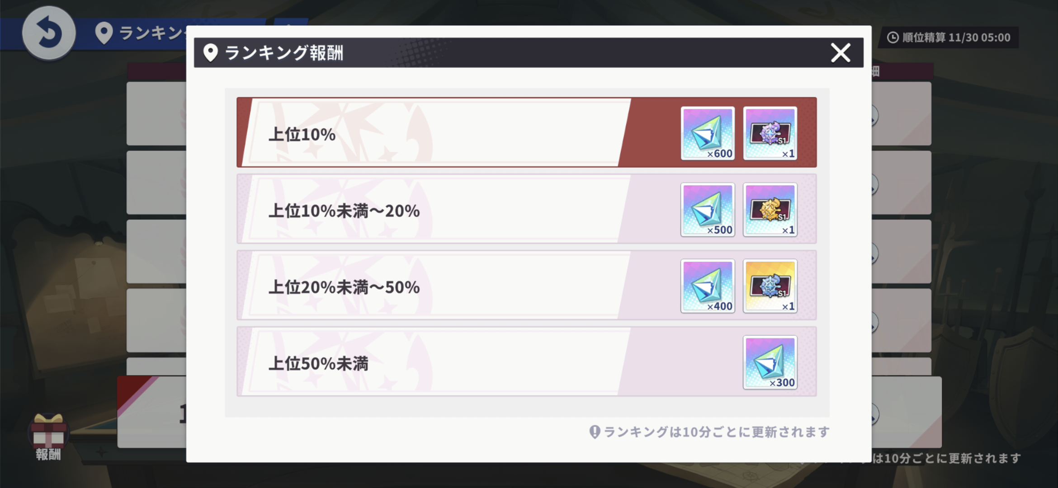The width and height of the screenshot is (1058, 488).
Task: Tap the location pin icon in dialog title
Action: click(x=210, y=53)
